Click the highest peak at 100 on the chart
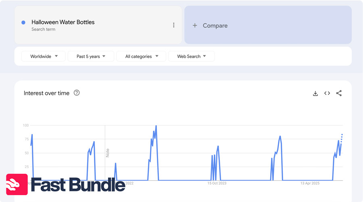Viewport: 363px width, 202px height. click(x=156, y=126)
